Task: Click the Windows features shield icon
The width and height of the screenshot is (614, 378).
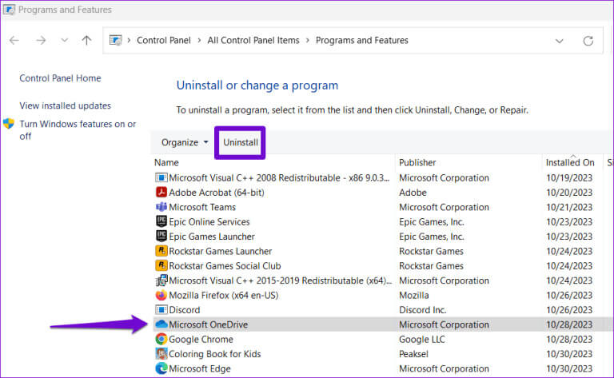Action: (9, 124)
